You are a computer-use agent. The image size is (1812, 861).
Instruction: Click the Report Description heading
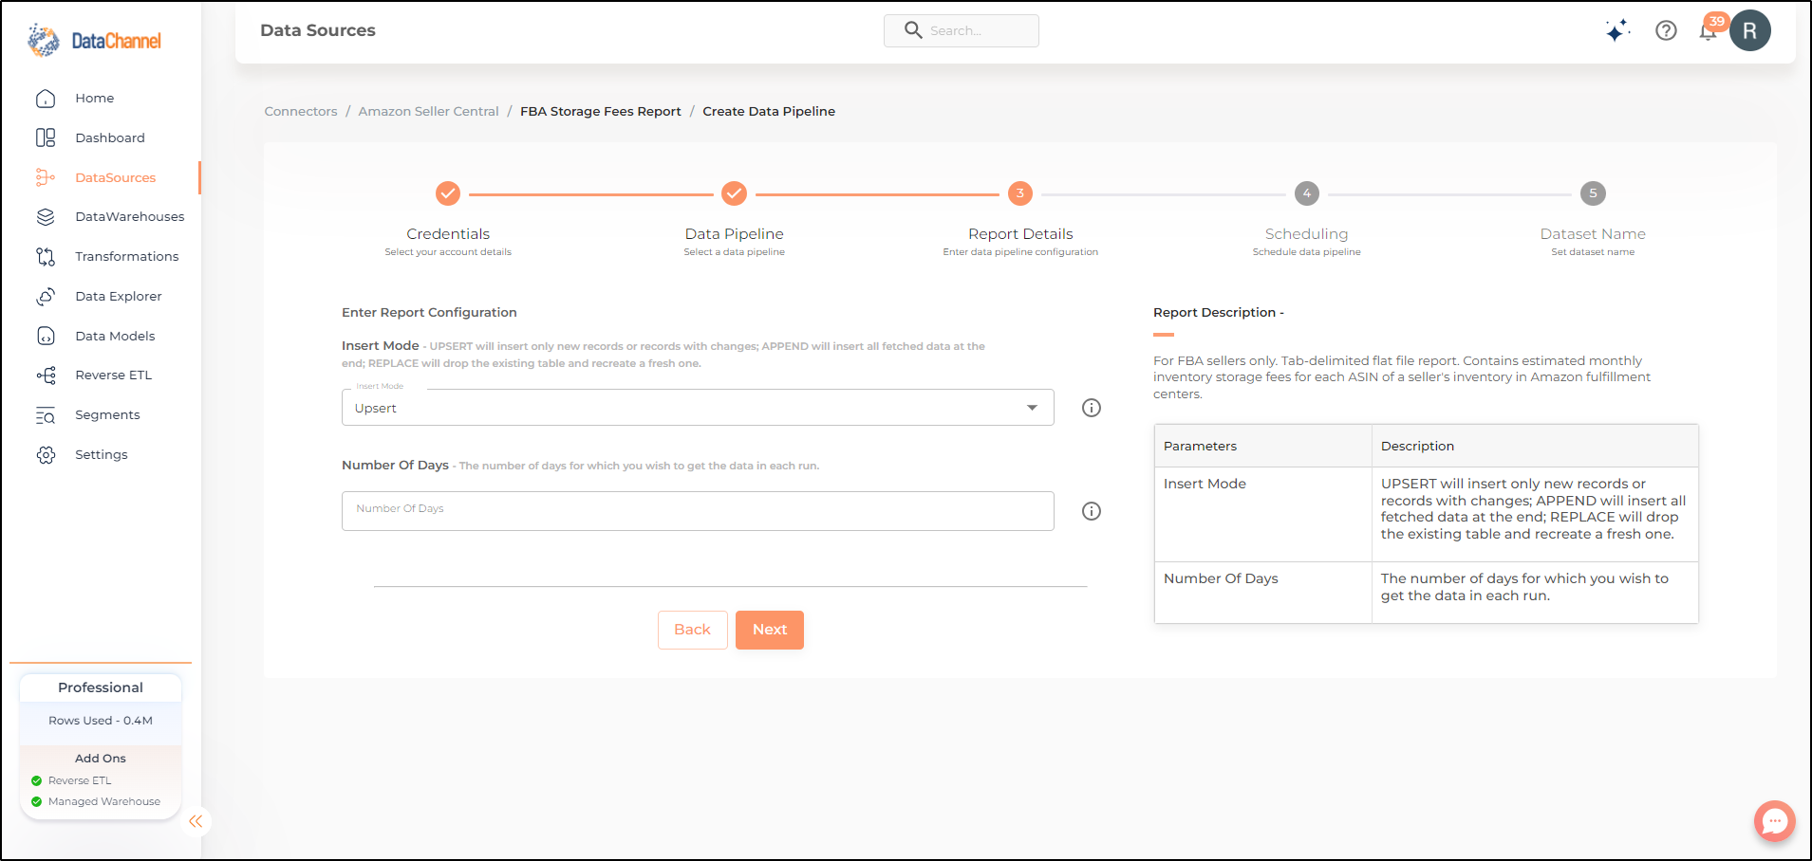click(x=1218, y=313)
